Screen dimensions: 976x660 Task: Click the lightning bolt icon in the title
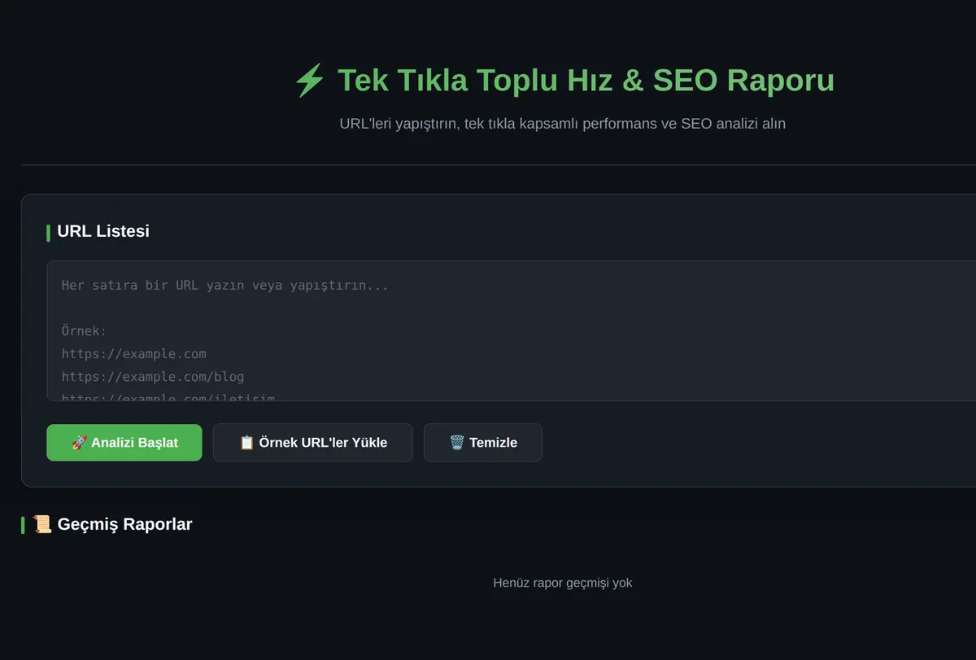(310, 81)
